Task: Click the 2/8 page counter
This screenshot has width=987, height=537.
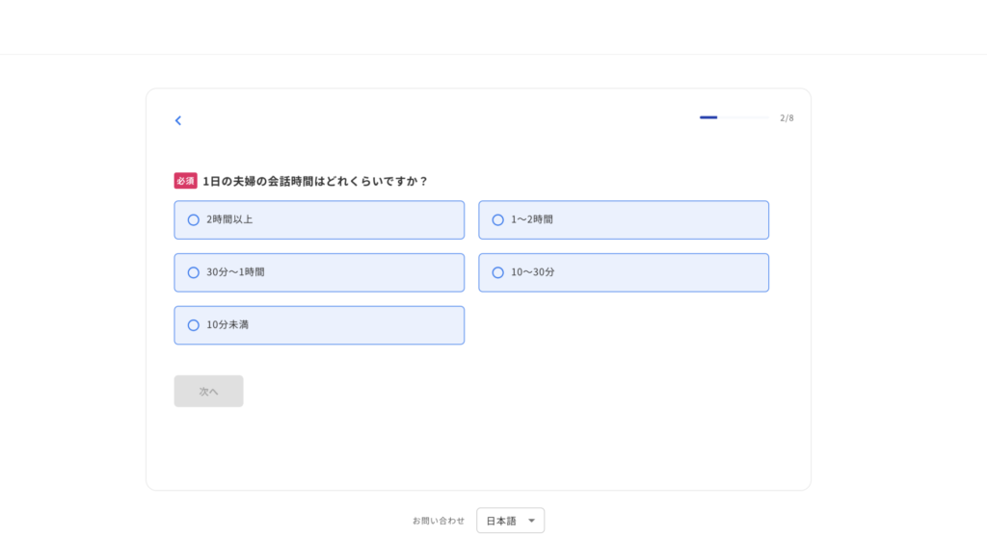Action: (x=787, y=117)
